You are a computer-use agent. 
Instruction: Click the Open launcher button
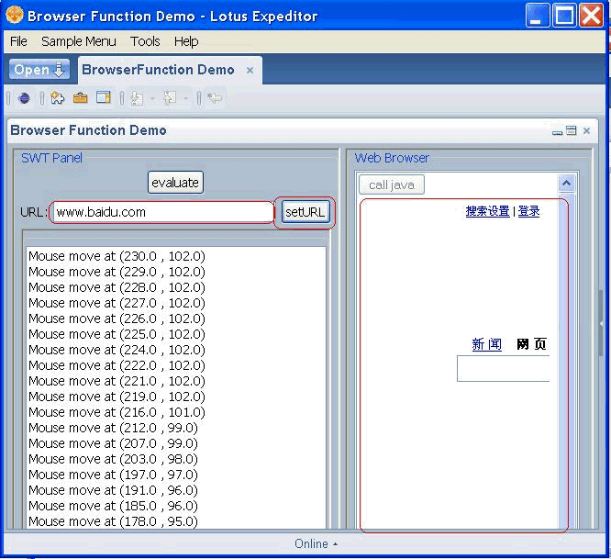click(x=39, y=70)
